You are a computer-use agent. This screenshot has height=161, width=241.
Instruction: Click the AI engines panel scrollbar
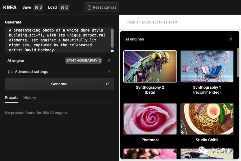[x=238, y=62]
